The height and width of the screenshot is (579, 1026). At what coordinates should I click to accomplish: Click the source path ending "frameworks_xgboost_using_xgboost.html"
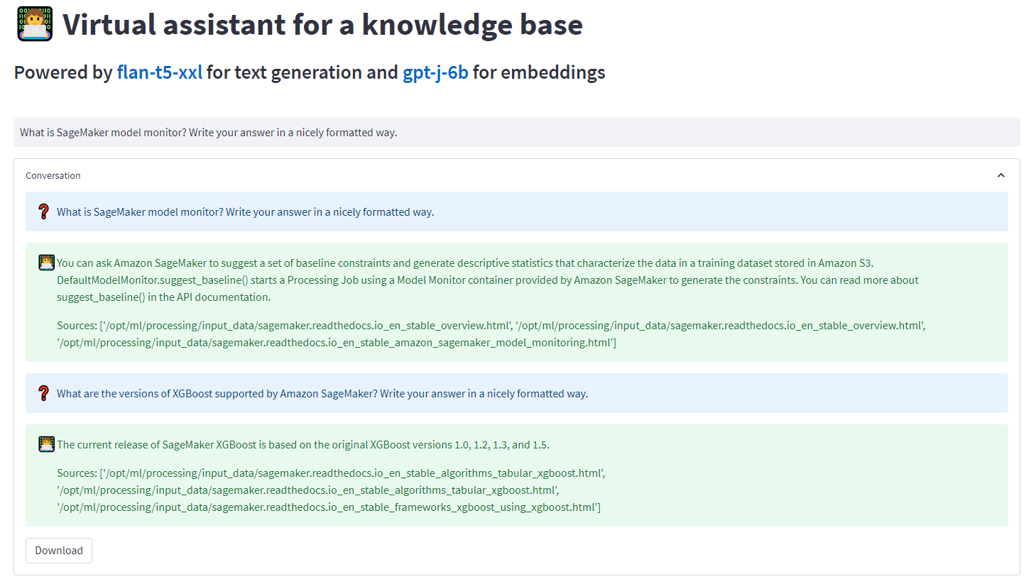tap(329, 507)
